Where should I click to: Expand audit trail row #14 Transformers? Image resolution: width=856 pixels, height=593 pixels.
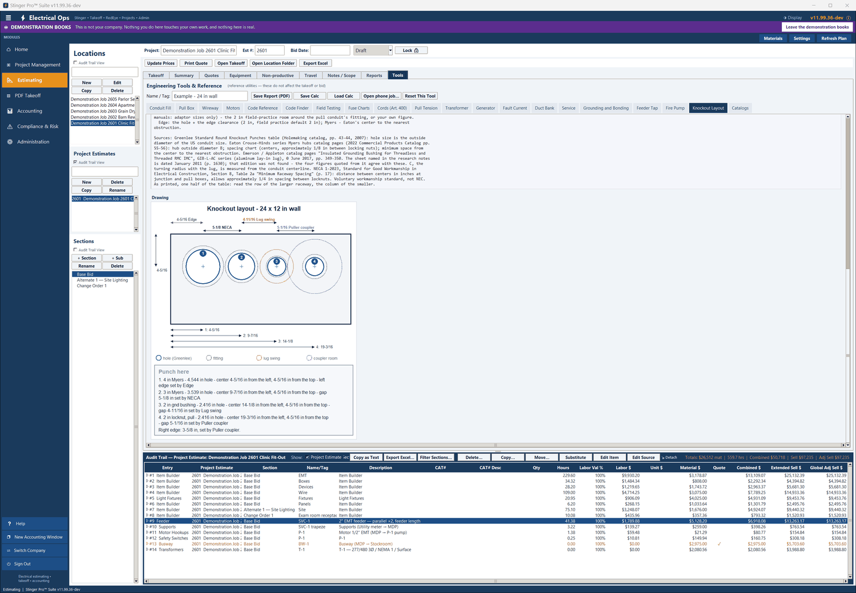[x=147, y=550]
